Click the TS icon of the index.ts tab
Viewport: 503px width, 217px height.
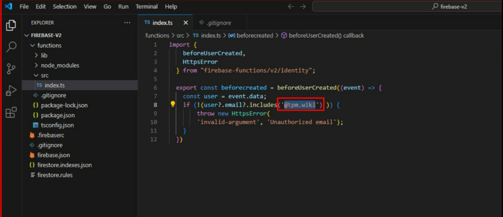(147, 22)
